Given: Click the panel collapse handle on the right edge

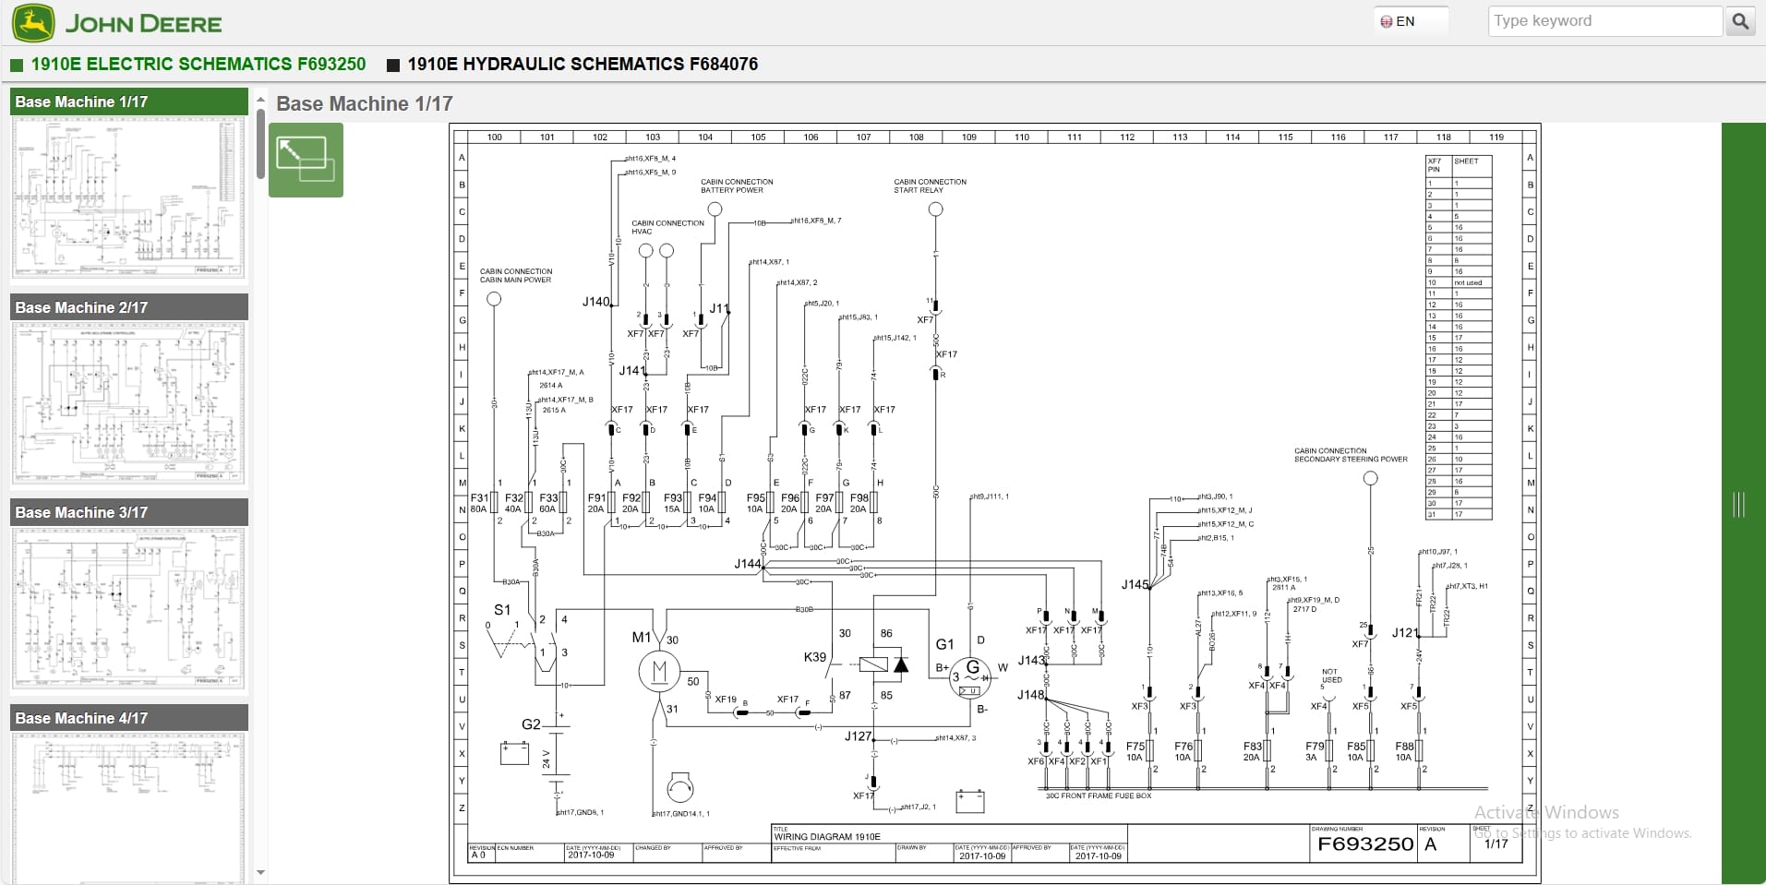Looking at the screenshot, I should (x=1739, y=505).
